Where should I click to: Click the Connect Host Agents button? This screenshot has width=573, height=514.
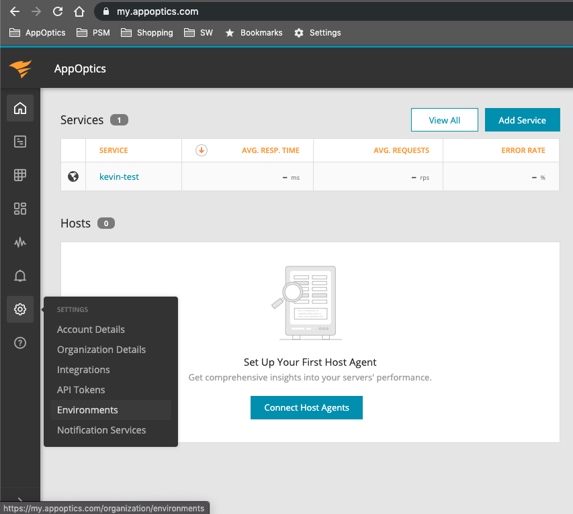pos(306,407)
